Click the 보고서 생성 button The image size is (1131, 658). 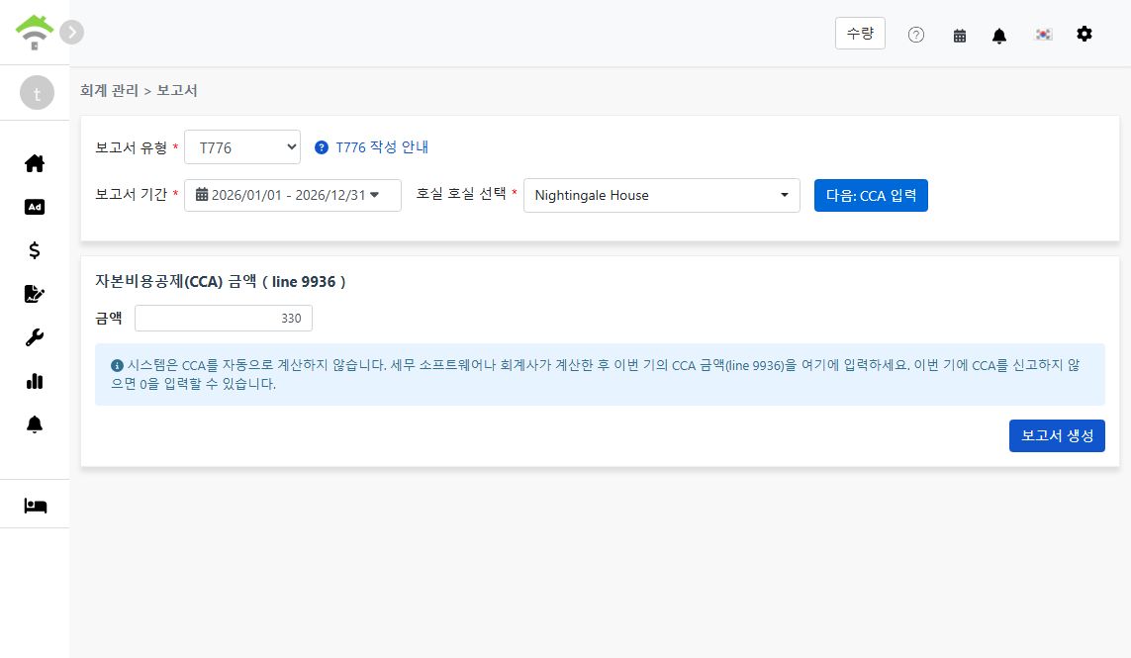(x=1057, y=435)
